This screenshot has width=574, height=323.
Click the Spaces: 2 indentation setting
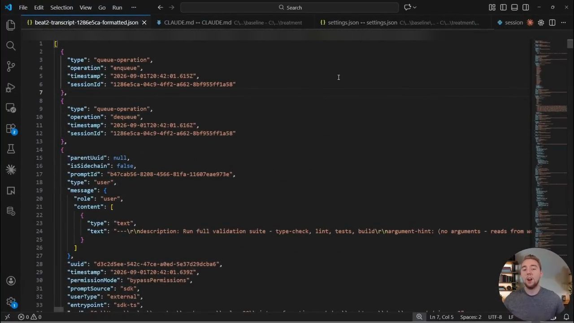[x=470, y=317]
